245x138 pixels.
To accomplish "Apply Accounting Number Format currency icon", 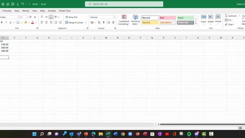I will click(x=92, y=23).
